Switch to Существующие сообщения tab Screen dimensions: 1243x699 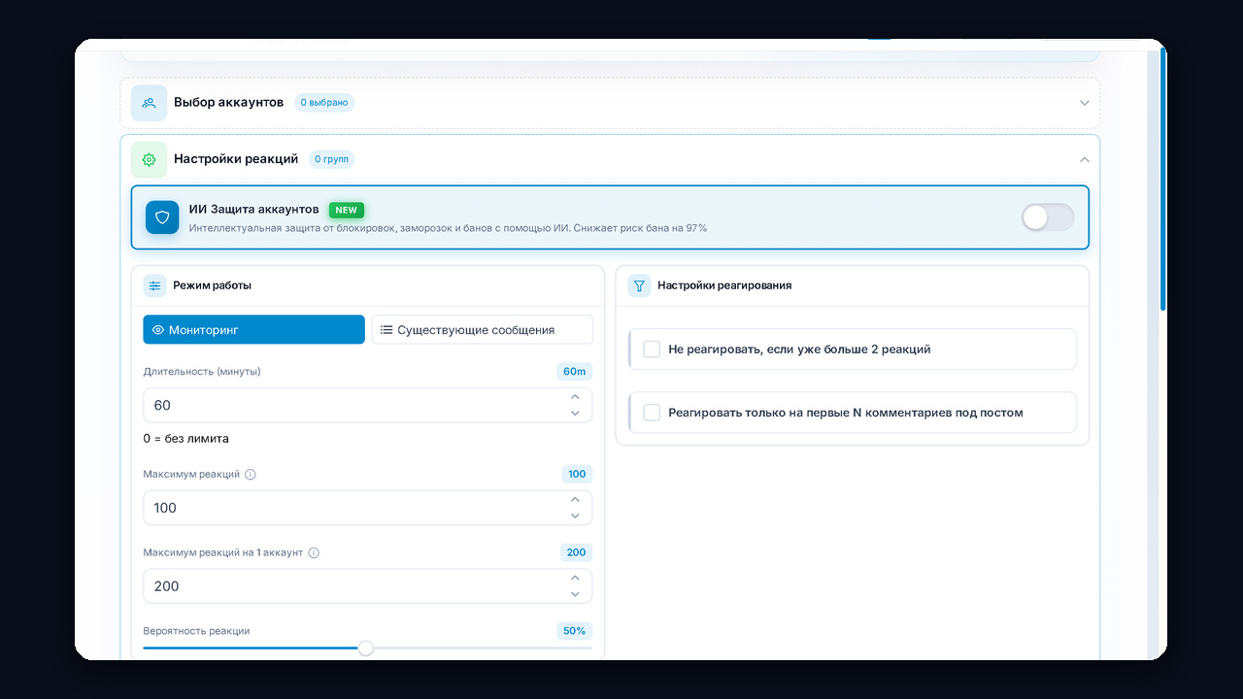[483, 329]
